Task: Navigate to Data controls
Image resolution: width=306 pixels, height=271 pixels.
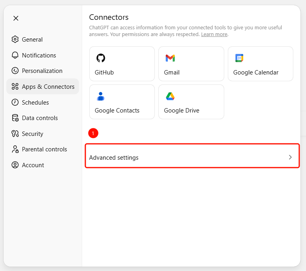Action: tap(40, 118)
